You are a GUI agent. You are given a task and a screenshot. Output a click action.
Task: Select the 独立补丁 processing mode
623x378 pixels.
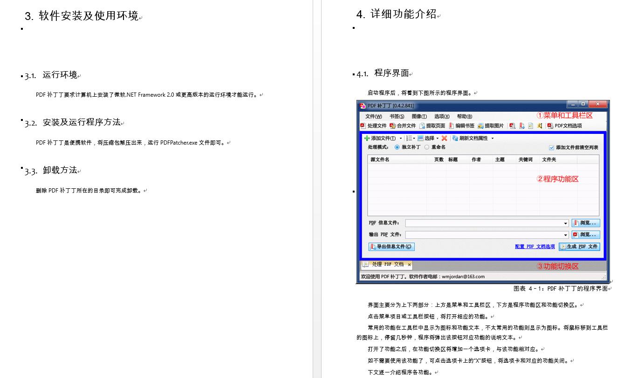pyautogui.click(x=397, y=147)
